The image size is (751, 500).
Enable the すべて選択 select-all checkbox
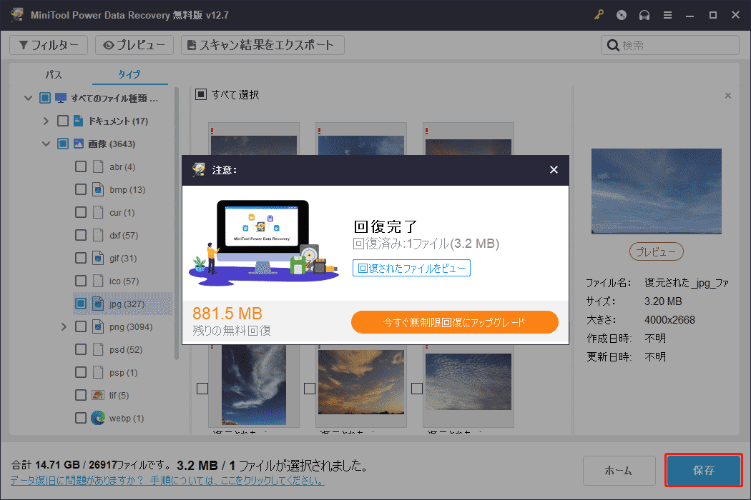coord(201,94)
